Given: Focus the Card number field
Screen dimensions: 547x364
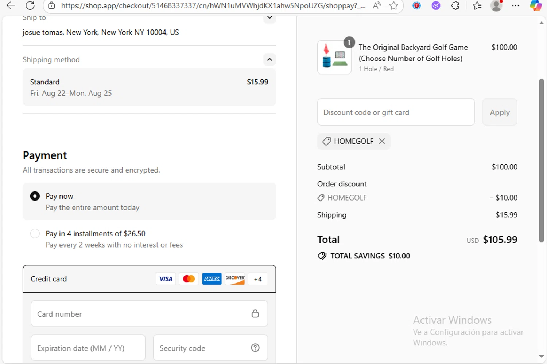Looking at the screenshot, I should coord(149,314).
